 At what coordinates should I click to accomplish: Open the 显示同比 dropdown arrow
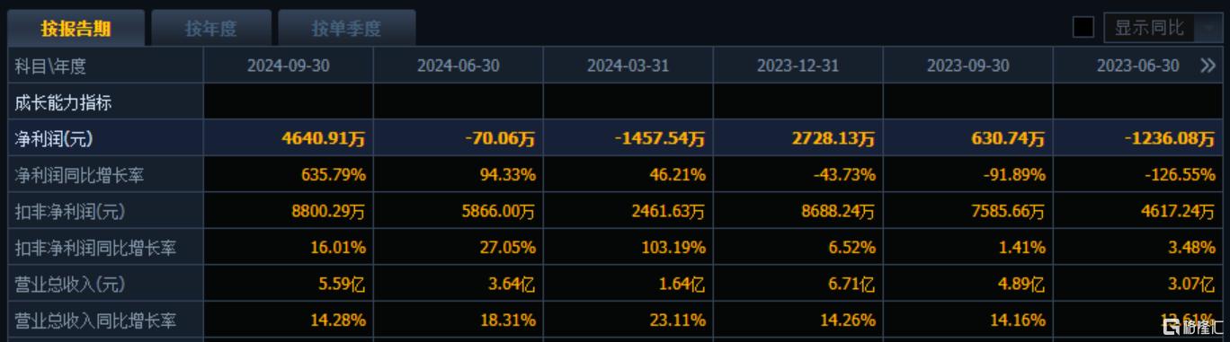tap(1207, 28)
